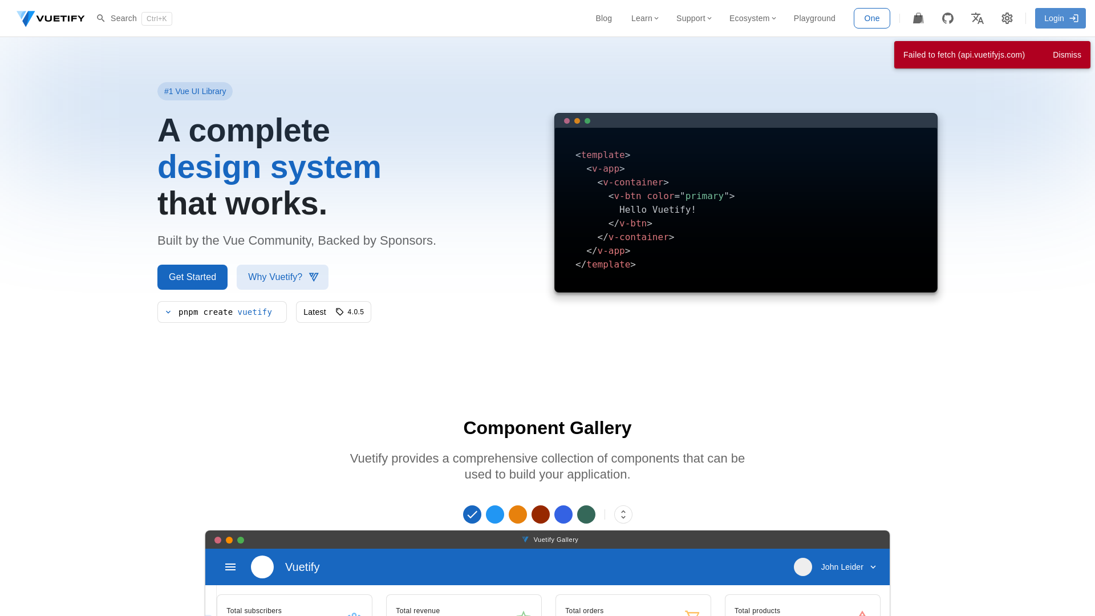Click the translate language icon
Viewport: 1095px width, 616px height.
click(978, 18)
